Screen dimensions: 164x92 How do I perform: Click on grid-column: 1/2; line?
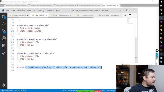click(29, 42)
